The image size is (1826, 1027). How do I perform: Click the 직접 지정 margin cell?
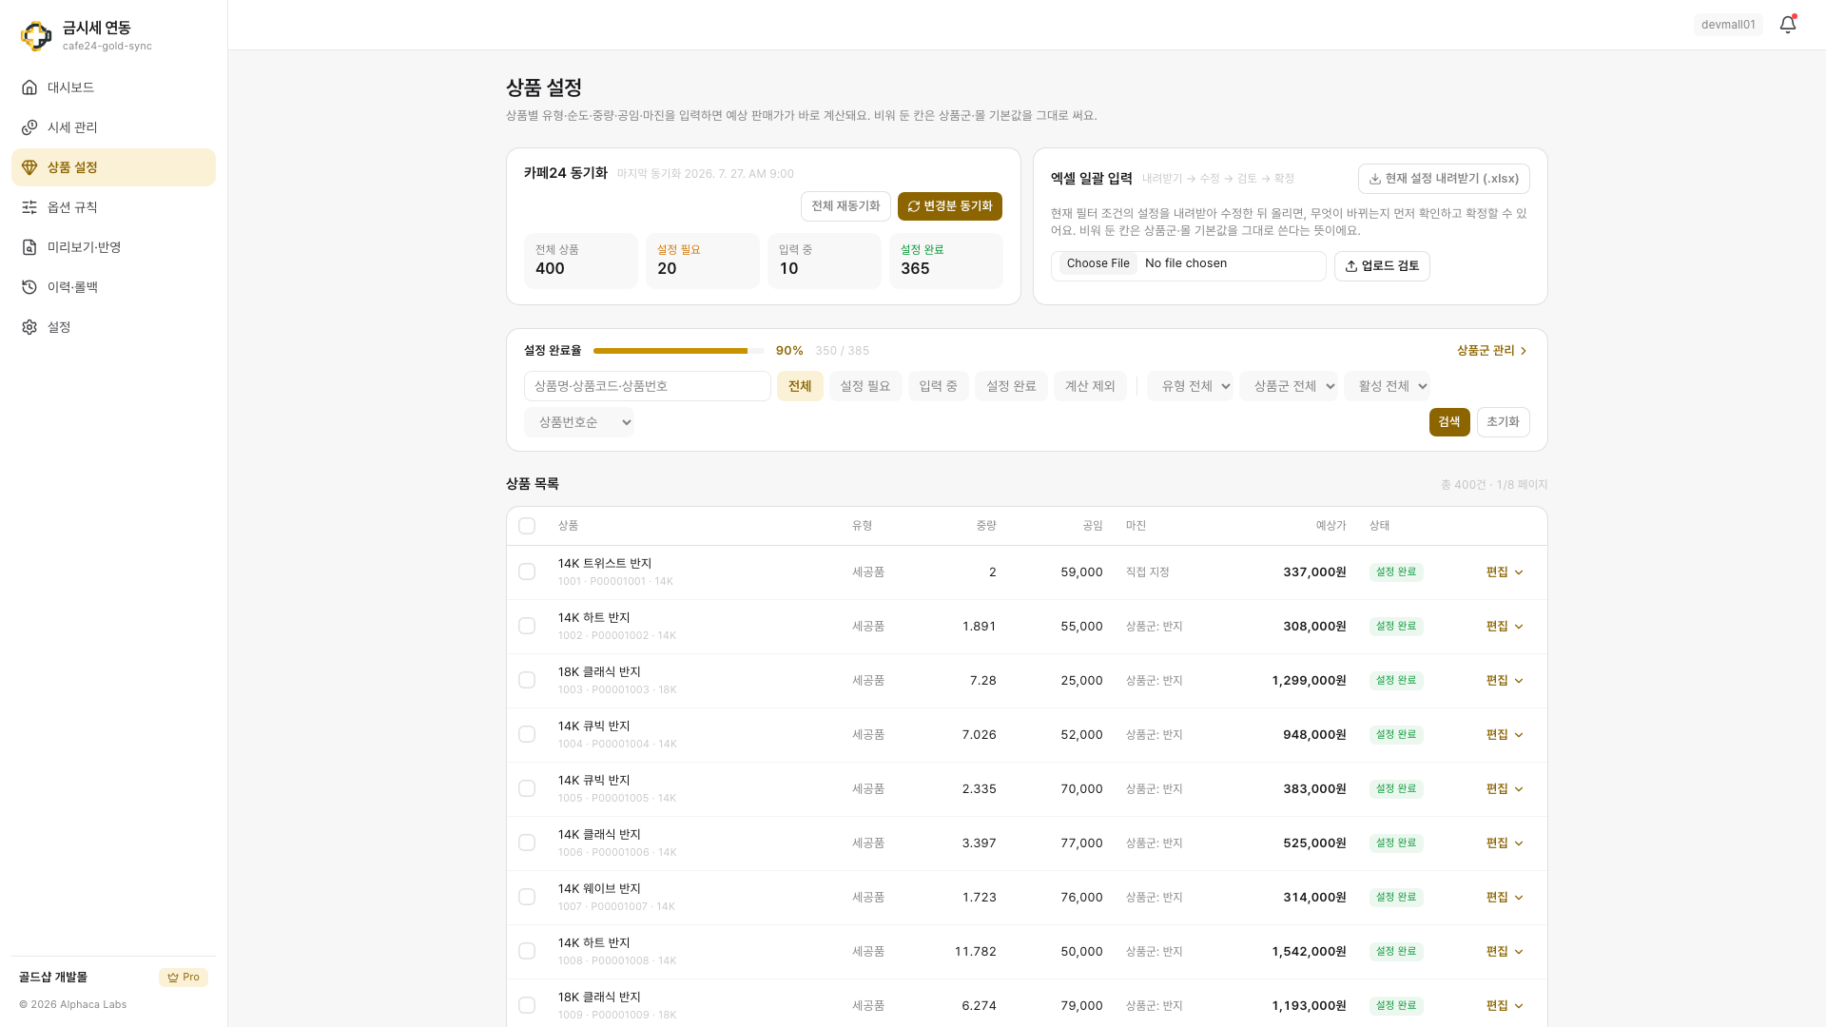point(1148,572)
